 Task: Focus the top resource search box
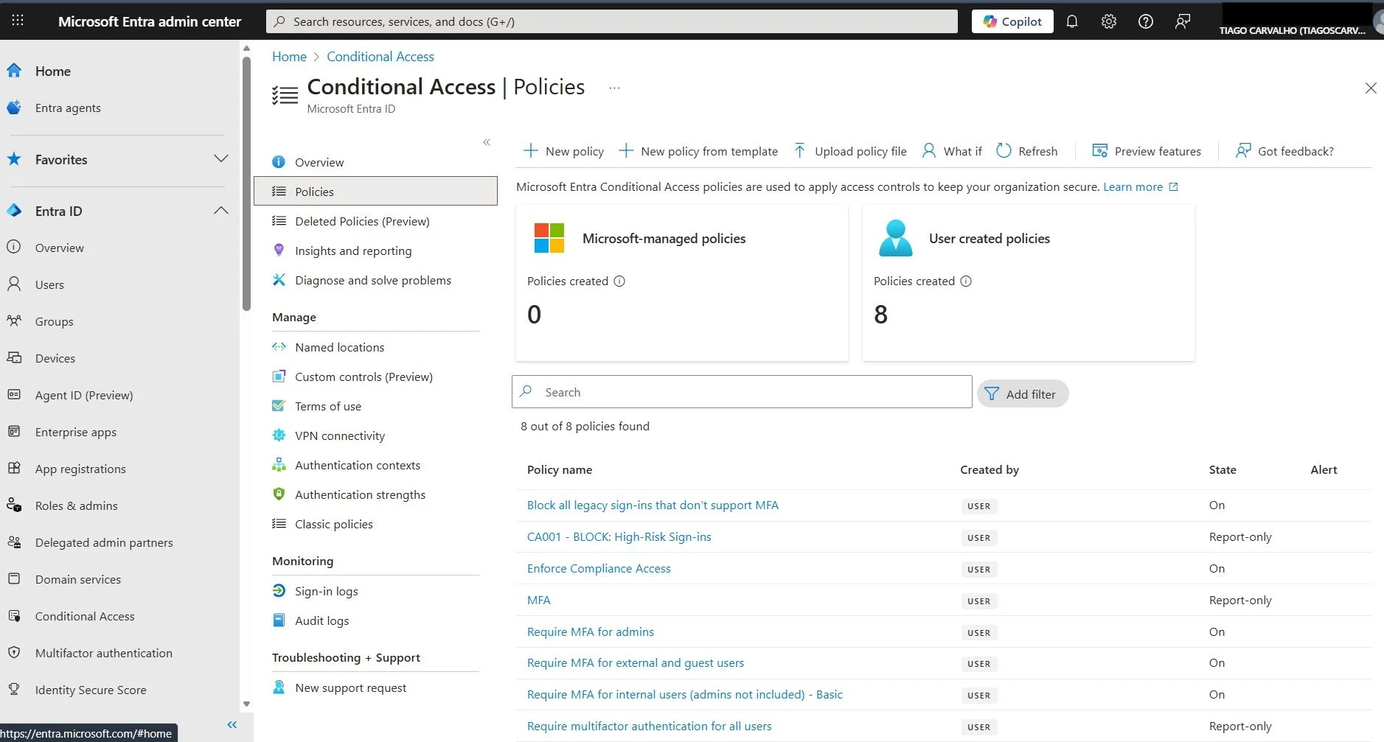click(x=612, y=21)
